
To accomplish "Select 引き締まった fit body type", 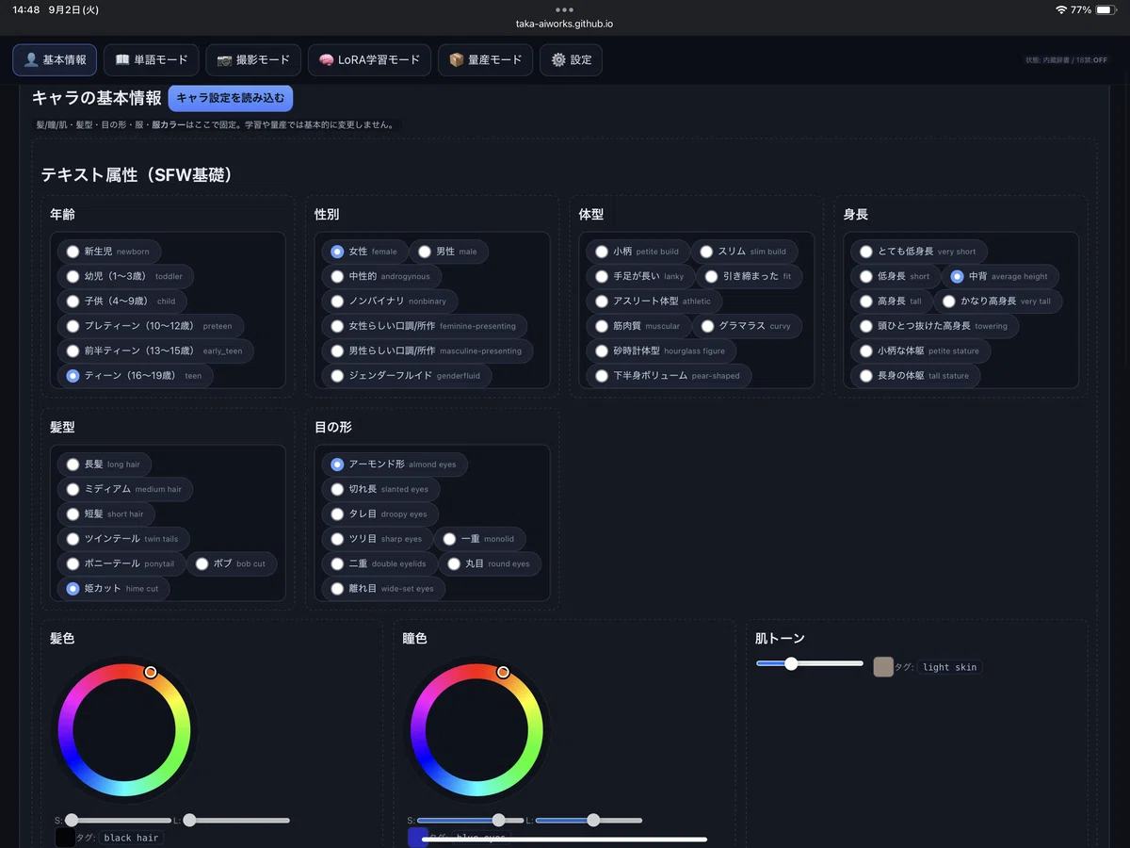I will [750, 277].
